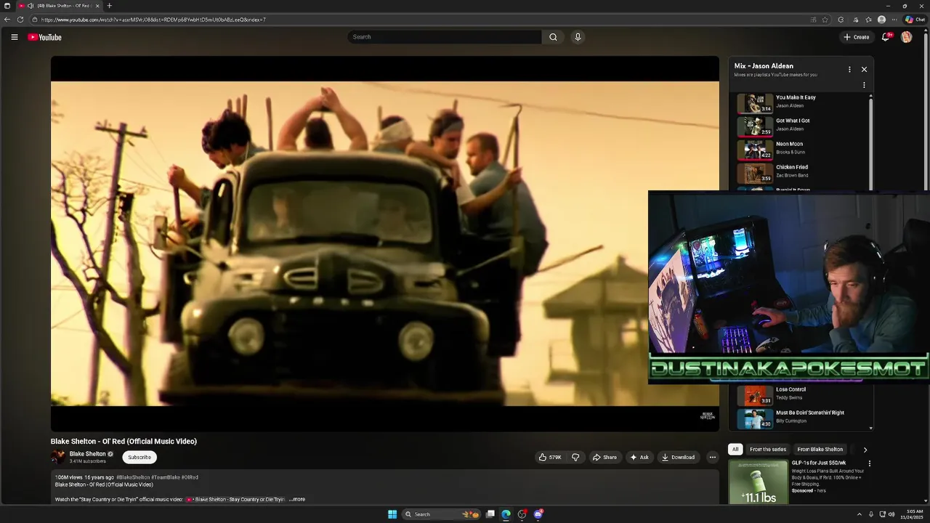Open the account avatar menu
Image resolution: width=930 pixels, height=523 pixels.
907,37
